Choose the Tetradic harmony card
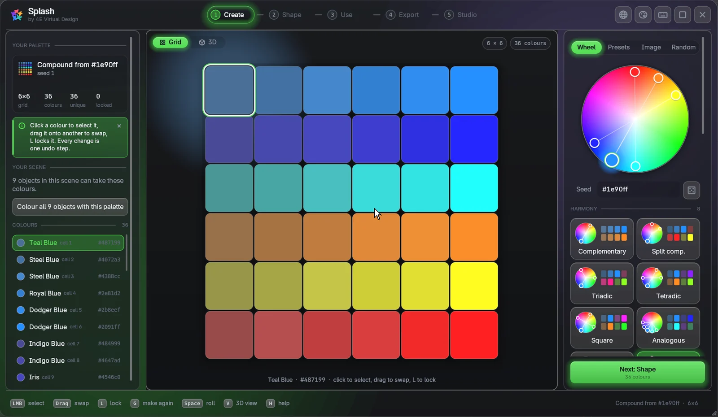 click(x=668, y=283)
